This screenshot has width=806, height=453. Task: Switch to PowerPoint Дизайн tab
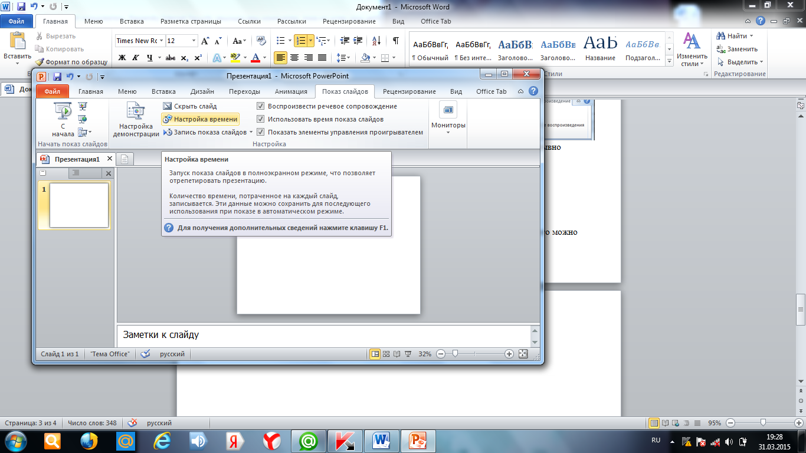pos(202,91)
